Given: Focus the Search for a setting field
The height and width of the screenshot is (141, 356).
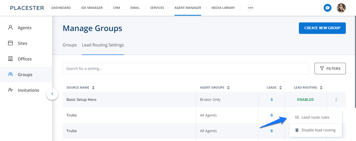Looking at the screenshot, I should 186,69.
